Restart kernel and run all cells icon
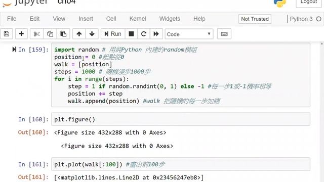Screen dimensions: 324x182 pos(156,34)
